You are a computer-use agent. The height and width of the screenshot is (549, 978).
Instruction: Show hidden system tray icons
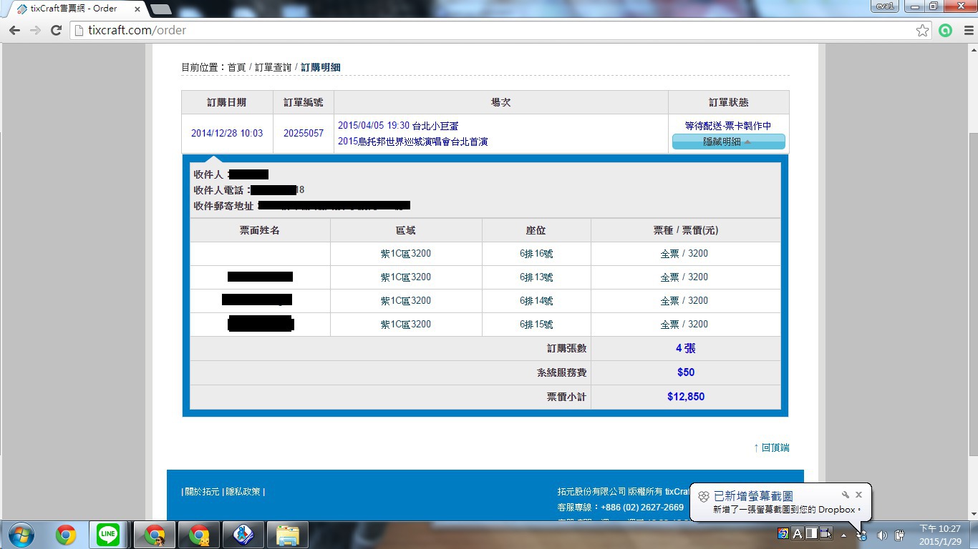click(x=843, y=535)
